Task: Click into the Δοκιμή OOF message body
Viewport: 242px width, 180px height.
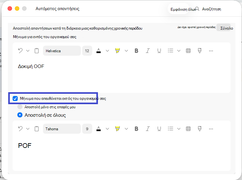Action: click(121, 75)
